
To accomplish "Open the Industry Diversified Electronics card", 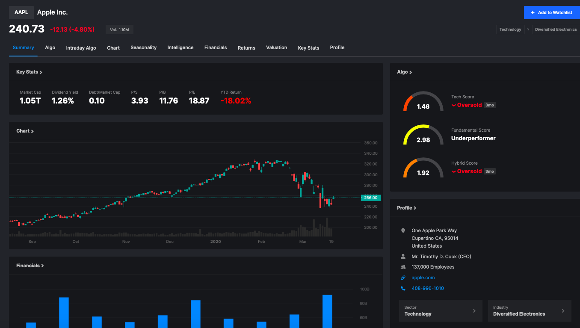I will tap(529, 311).
